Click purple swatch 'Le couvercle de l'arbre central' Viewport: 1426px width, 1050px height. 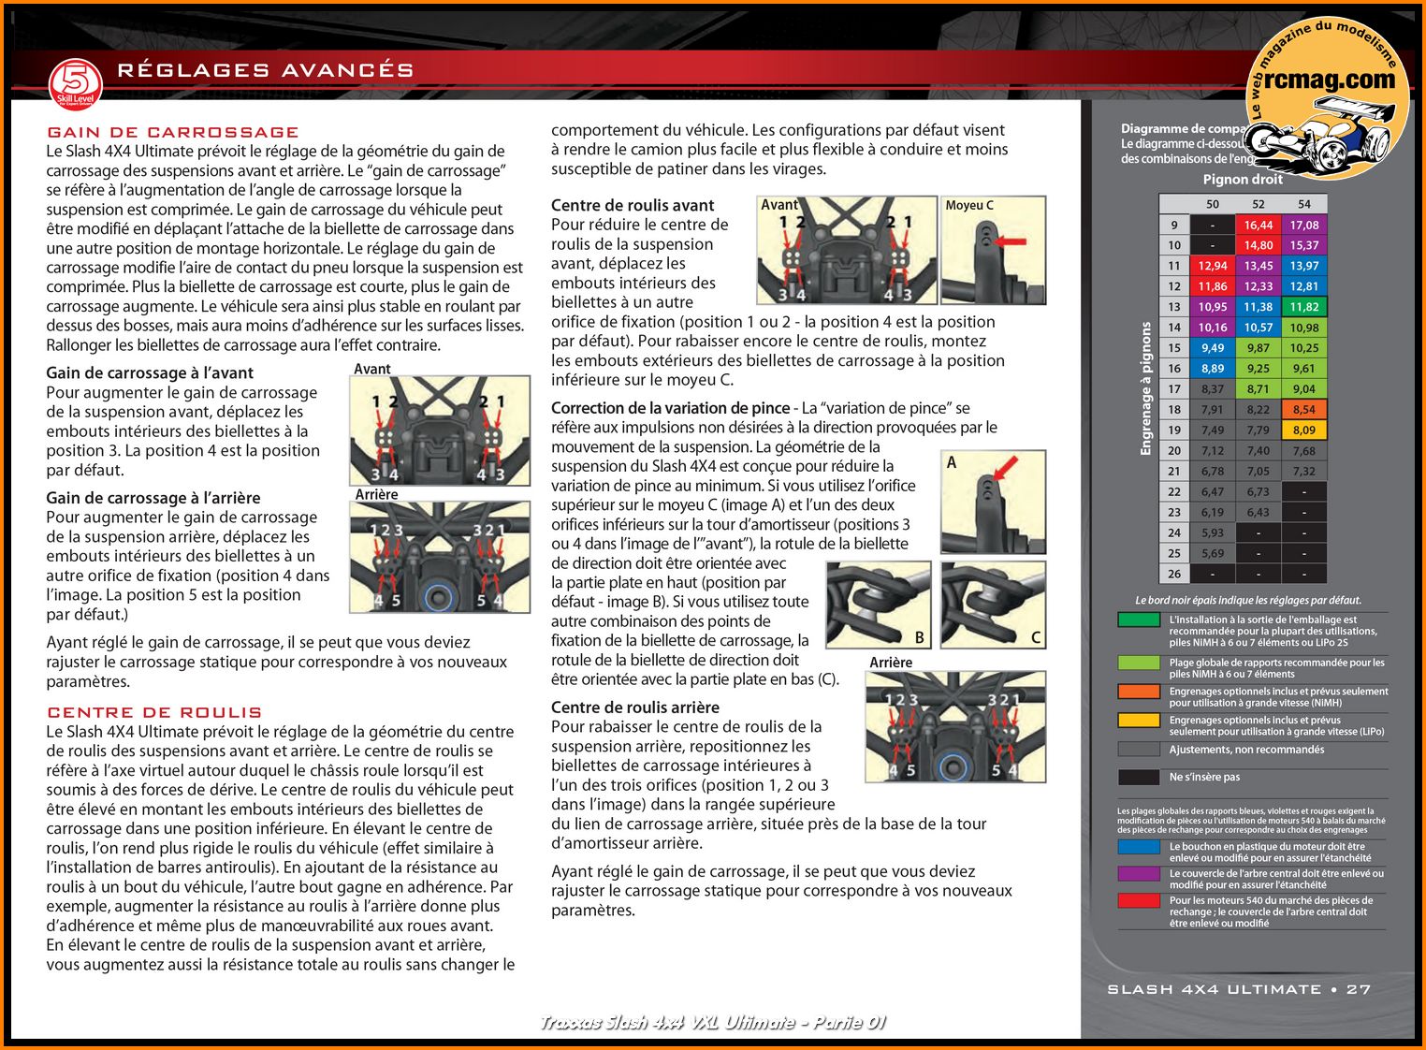[1139, 873]
